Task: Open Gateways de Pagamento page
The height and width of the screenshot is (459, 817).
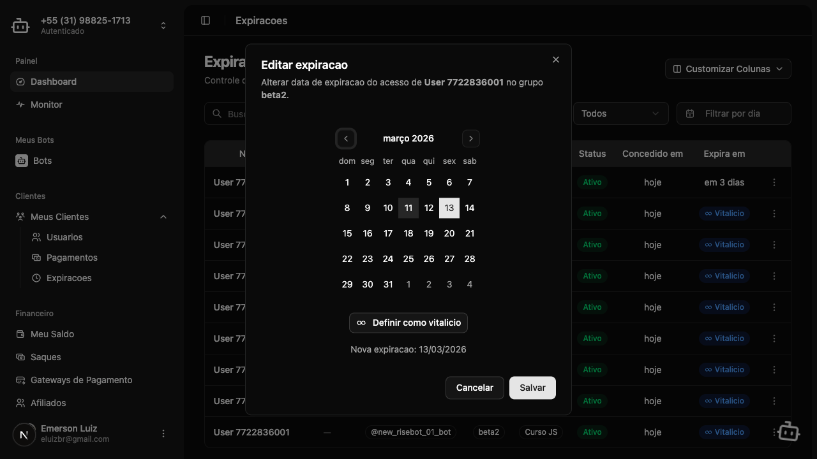Action: 92,380
